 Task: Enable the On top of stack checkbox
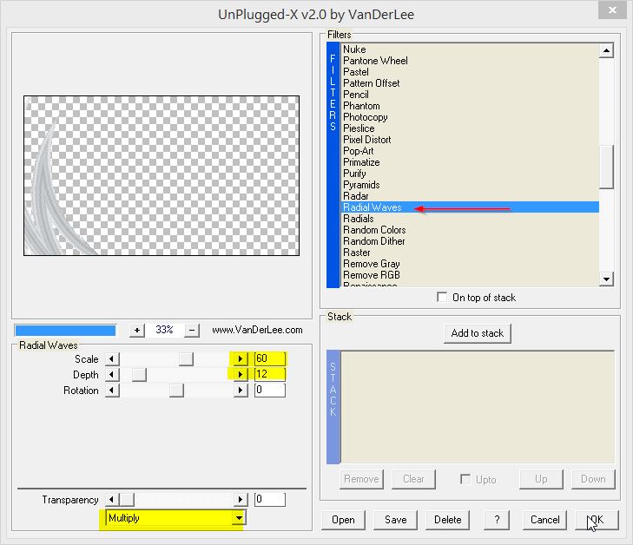point(443,298)
